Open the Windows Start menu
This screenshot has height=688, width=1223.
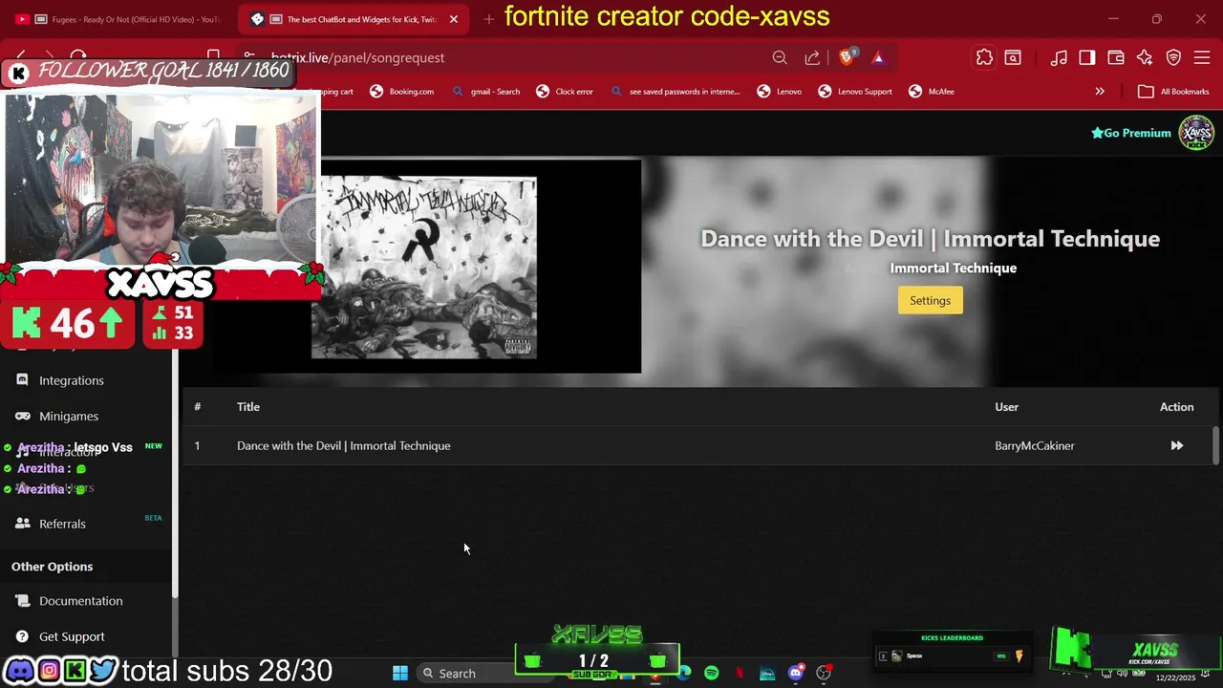(400, 673)
